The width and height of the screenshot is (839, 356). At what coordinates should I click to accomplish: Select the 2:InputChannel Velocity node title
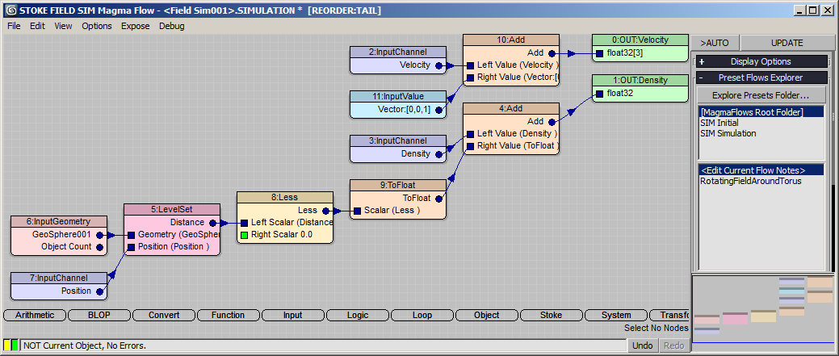click(x=398, y=52)
